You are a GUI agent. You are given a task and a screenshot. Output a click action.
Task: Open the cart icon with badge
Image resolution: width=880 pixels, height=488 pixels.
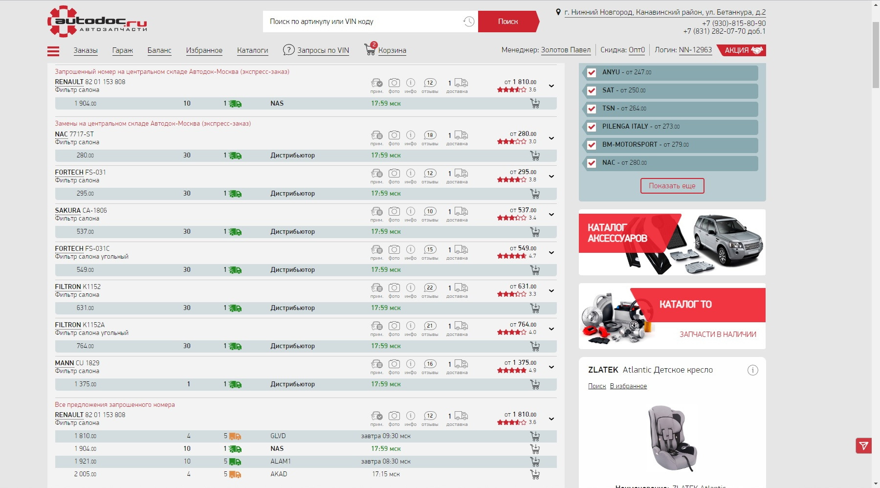coord(370,49)
